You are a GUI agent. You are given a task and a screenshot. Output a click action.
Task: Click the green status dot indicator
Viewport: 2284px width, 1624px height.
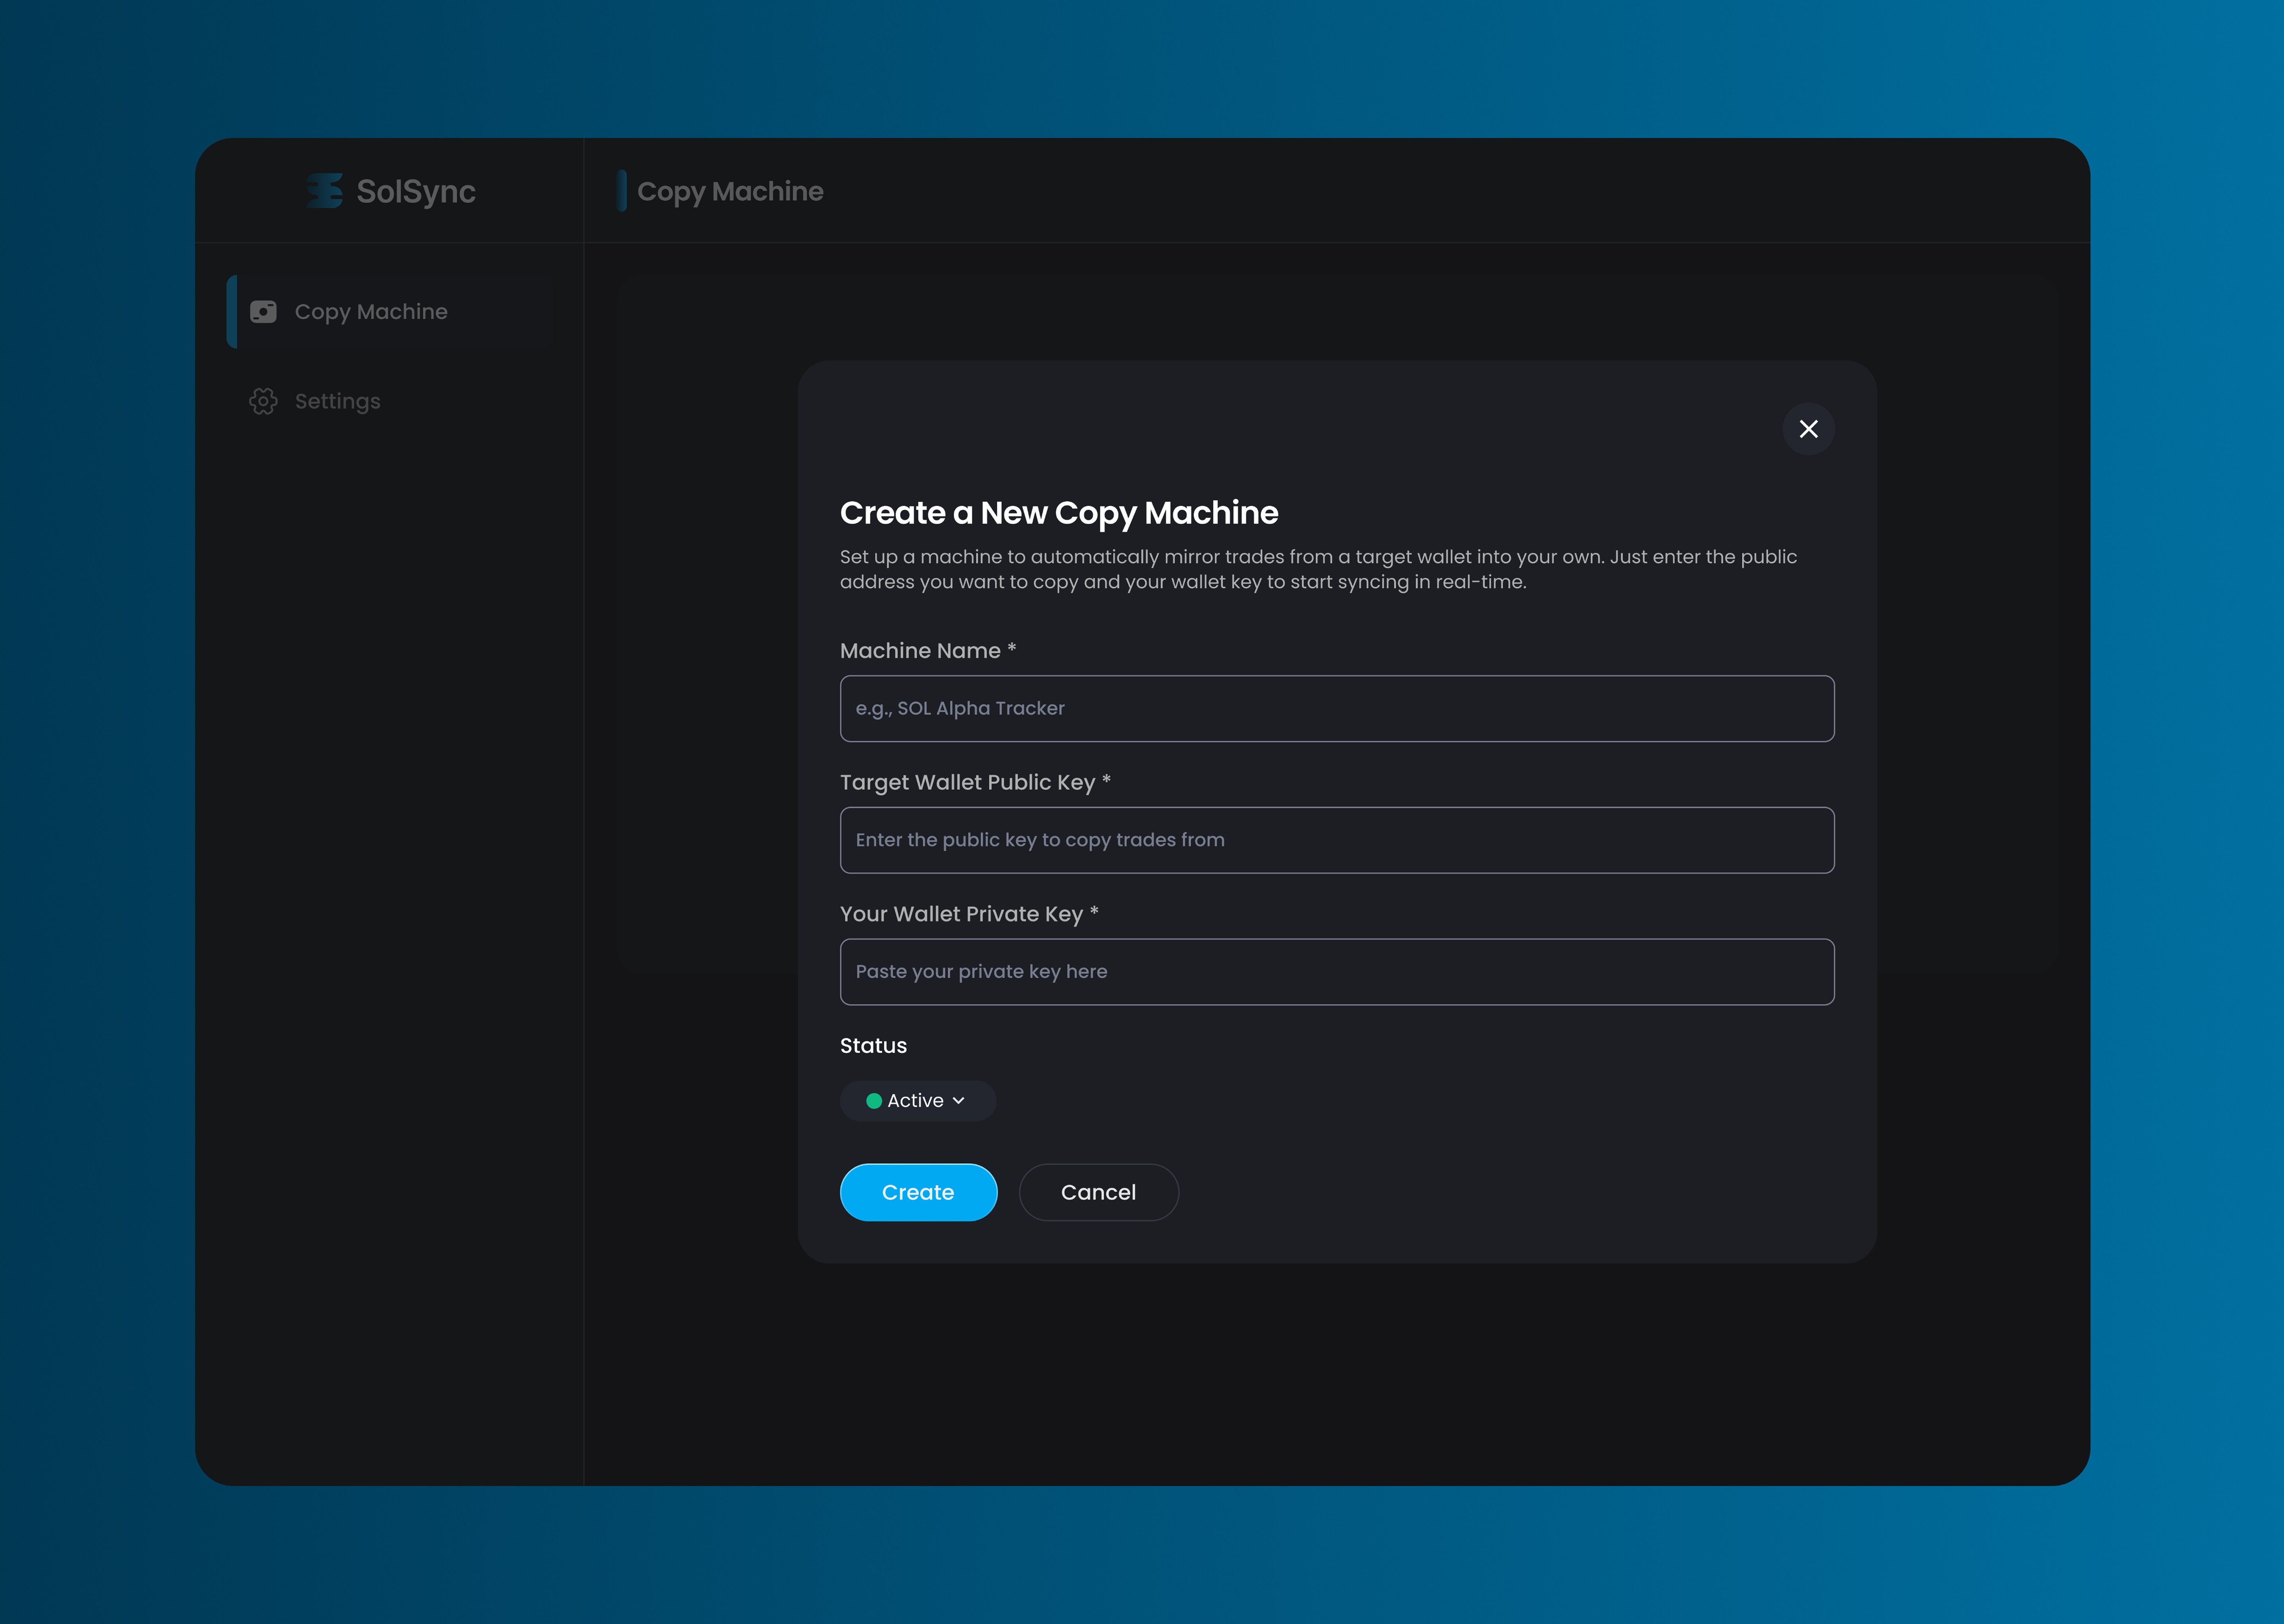(x=873, y=1101)
